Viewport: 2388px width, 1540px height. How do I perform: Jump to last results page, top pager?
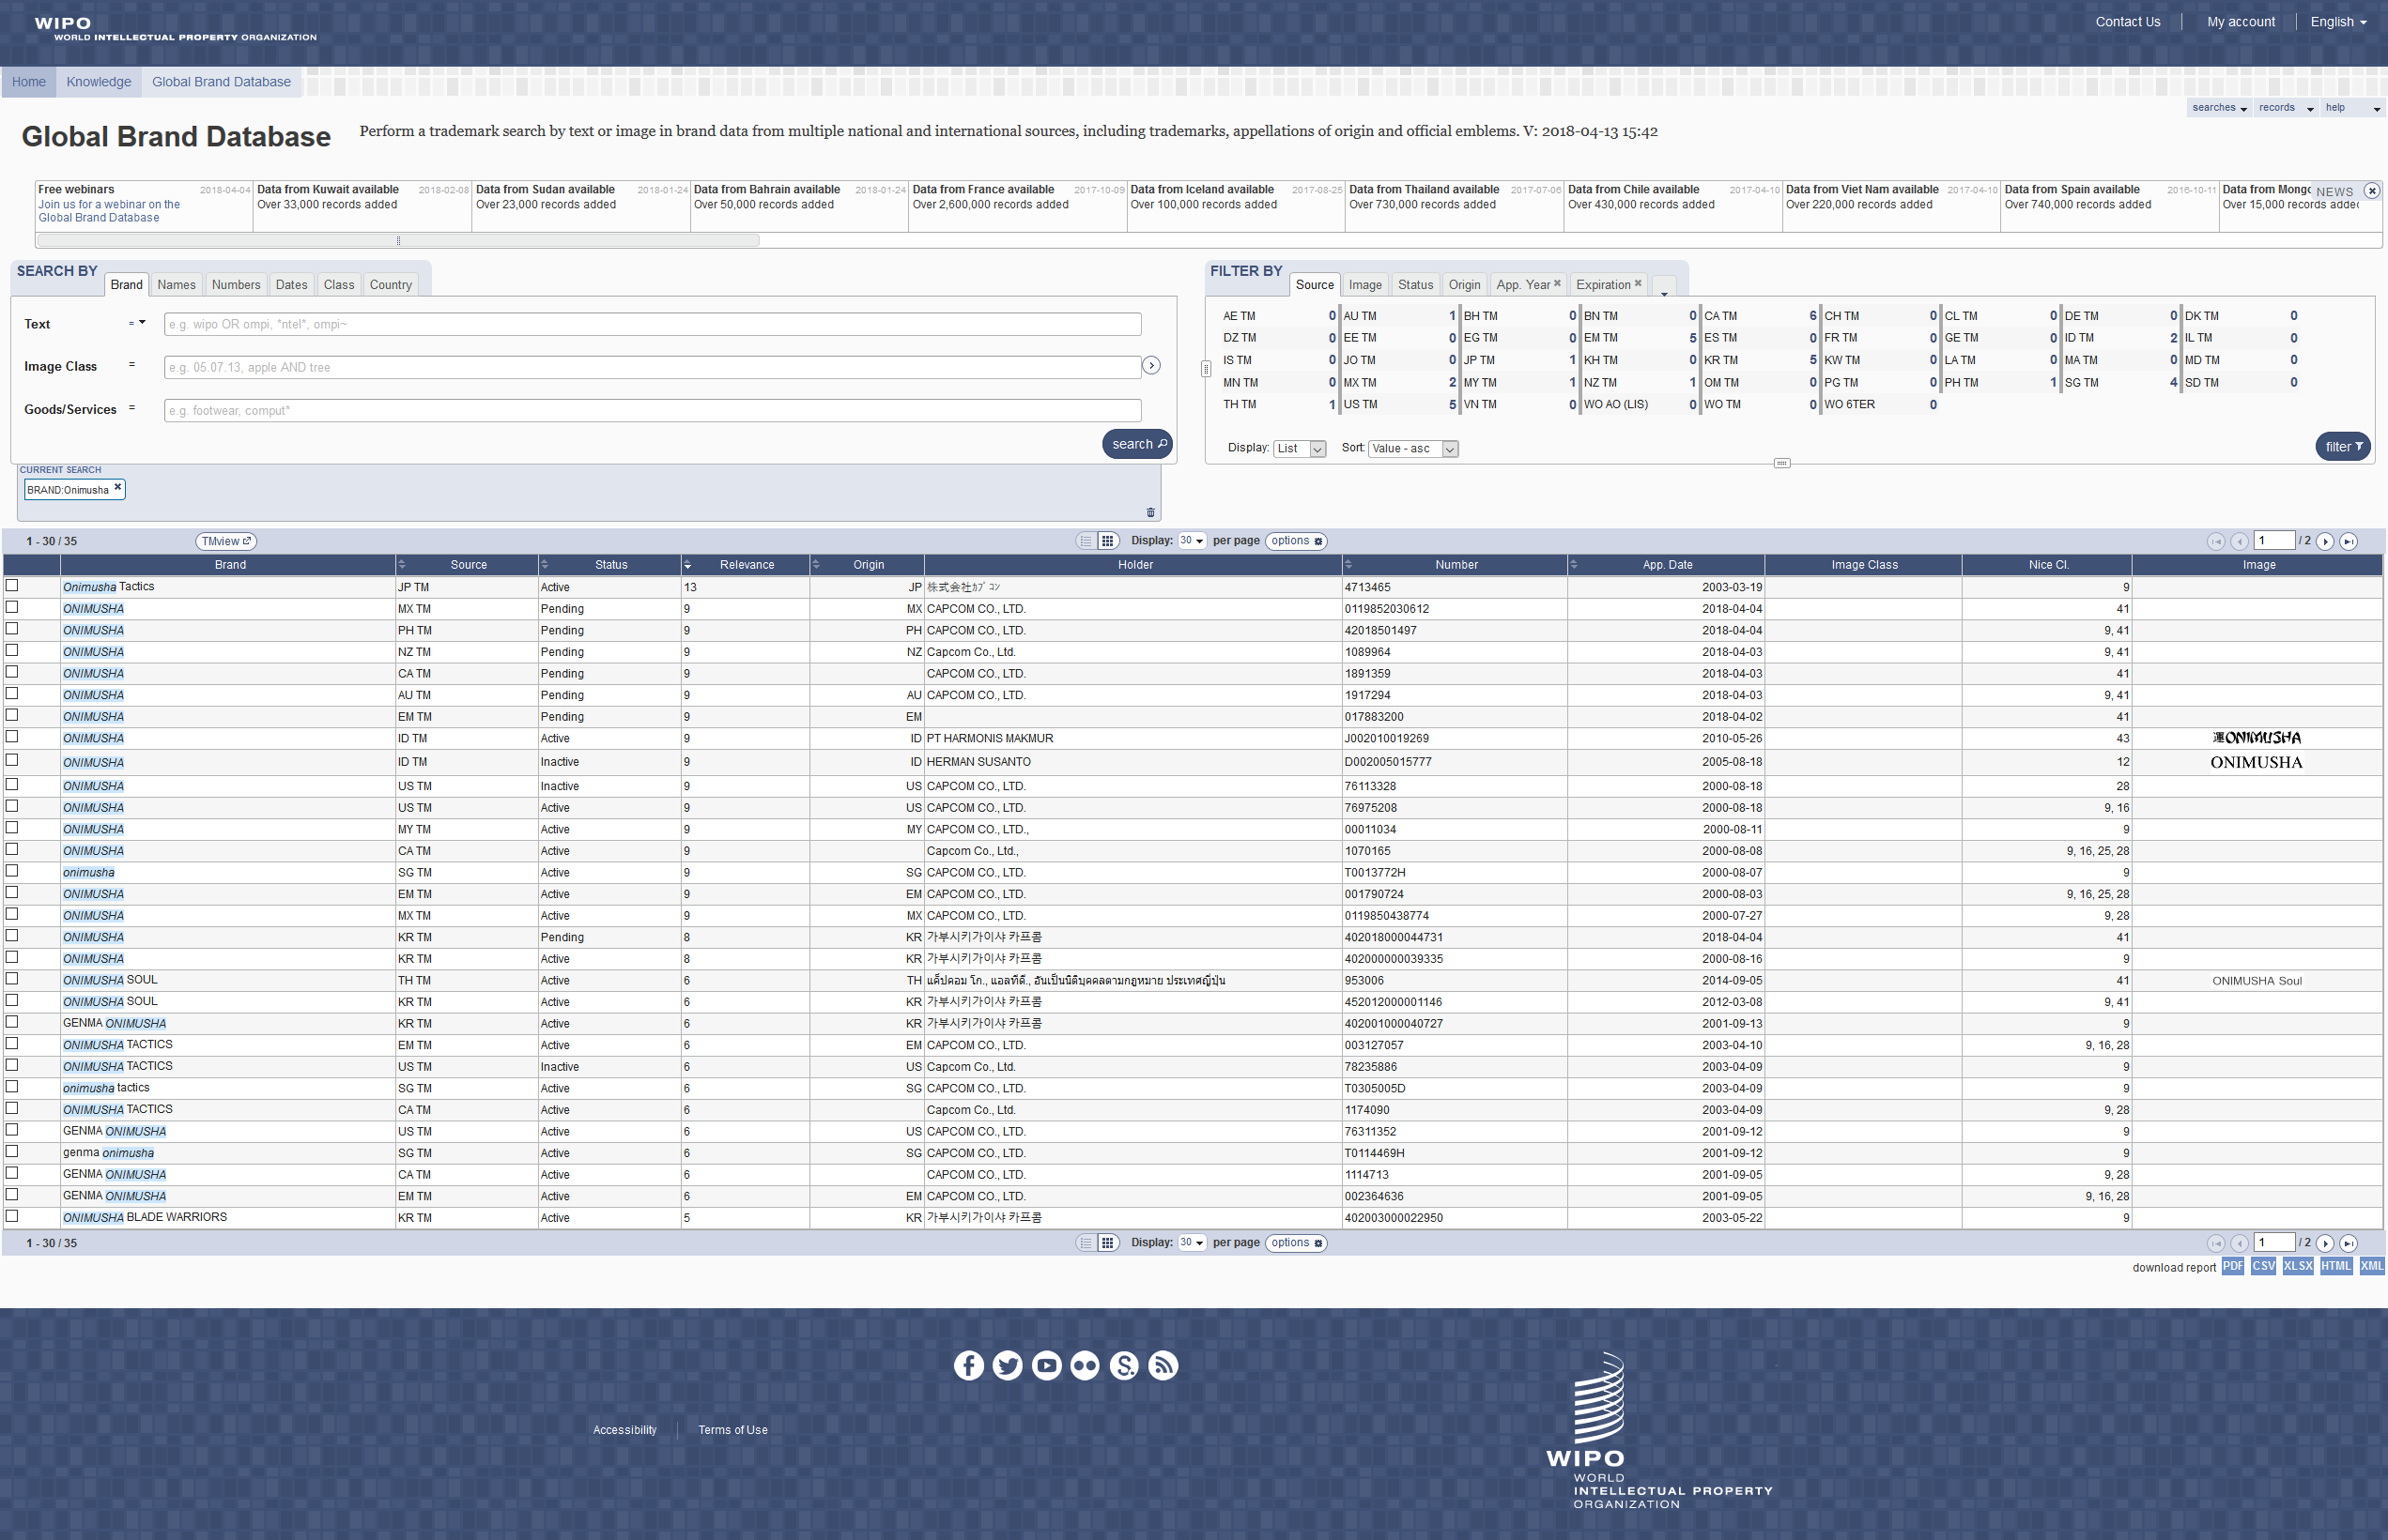[2348, 541]
